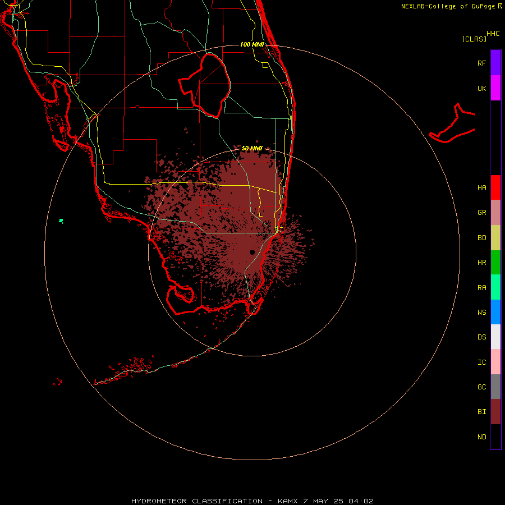Click the BI dark red legend swatch
Viewport: 505px width, 505px height.
tap(495, 412)
